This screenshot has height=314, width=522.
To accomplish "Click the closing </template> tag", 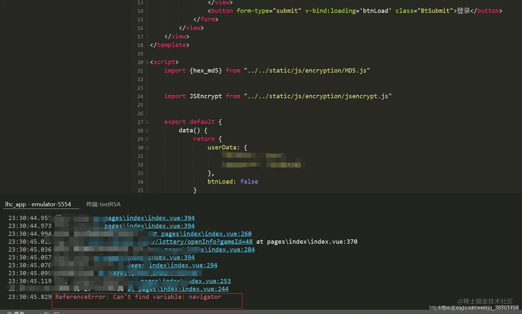I will click(170, 45).
